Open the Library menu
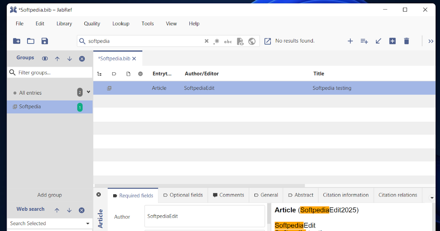The image size is (440, 231). tap(64, 23)
